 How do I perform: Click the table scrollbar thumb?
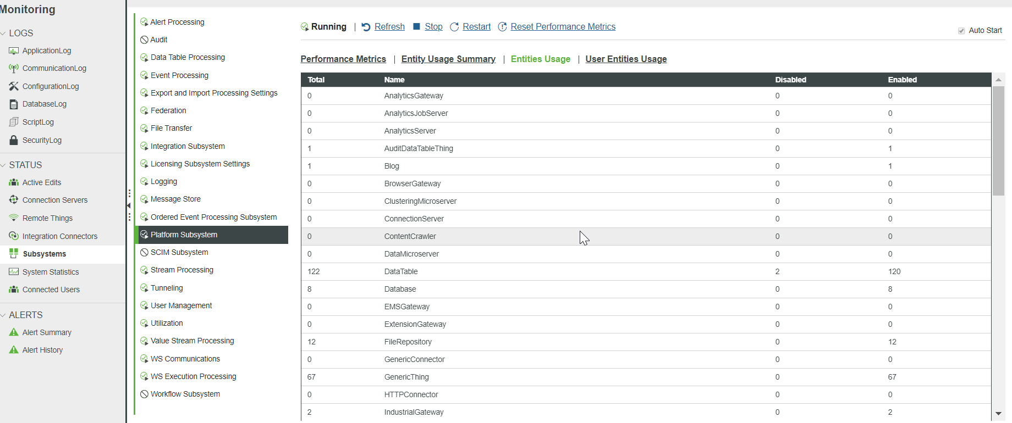(998, 141)
